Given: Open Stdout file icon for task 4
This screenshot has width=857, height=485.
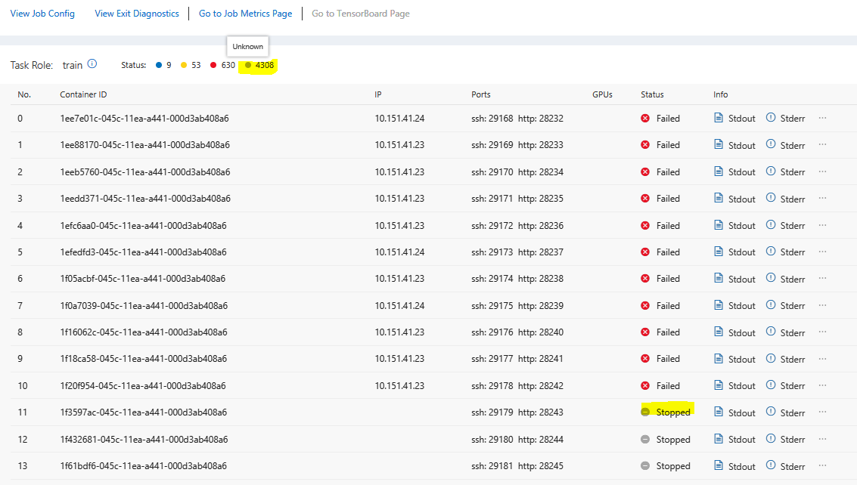Looking at the screenshot, I should click(719, 224).
